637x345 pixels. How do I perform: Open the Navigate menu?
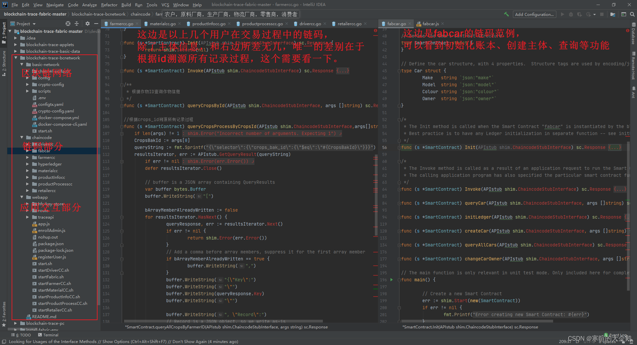55,5
